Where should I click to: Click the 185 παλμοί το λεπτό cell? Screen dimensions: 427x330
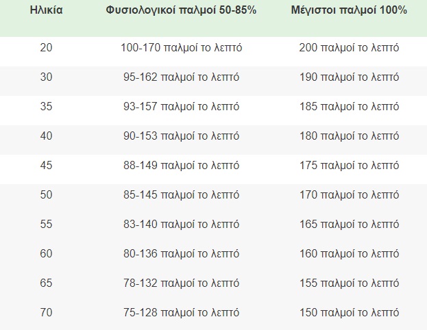point(349,107)
